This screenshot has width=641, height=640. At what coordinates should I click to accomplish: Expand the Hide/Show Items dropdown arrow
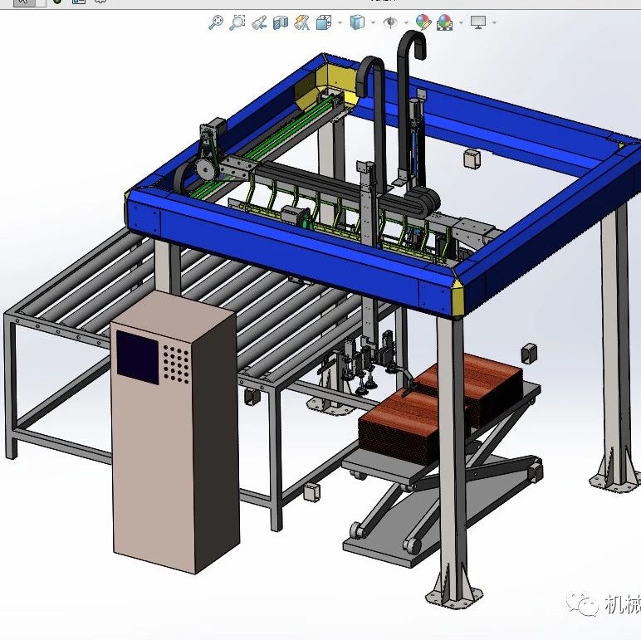[406, 23]
